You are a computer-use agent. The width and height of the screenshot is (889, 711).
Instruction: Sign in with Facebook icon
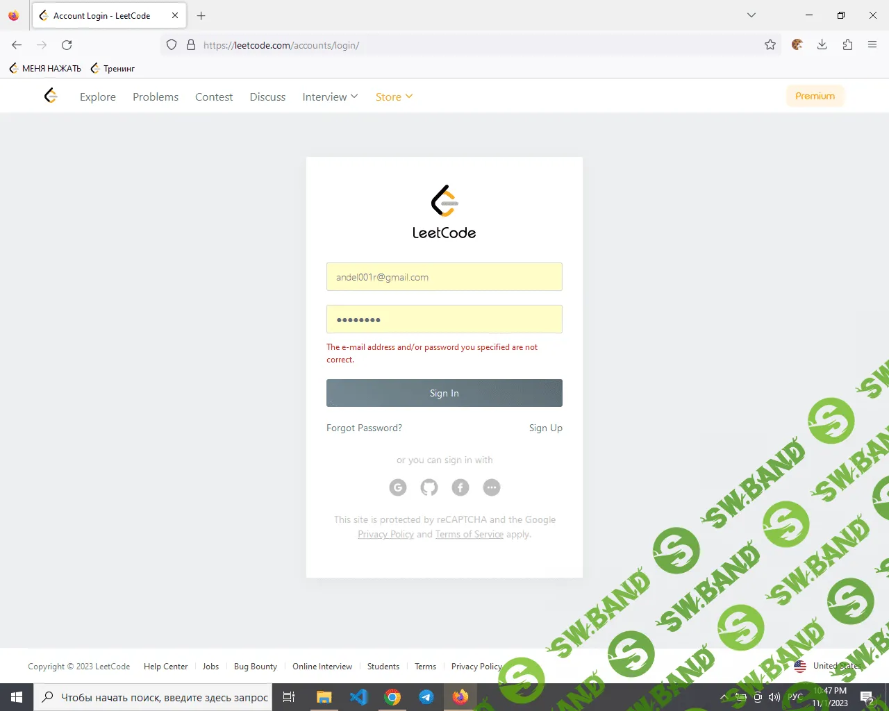coord(460,487)
